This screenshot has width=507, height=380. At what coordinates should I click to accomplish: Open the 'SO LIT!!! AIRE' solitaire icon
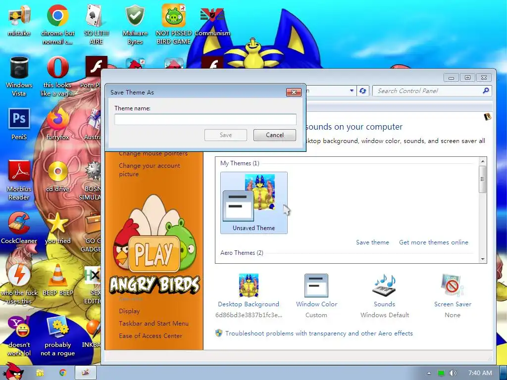[96, 24]
